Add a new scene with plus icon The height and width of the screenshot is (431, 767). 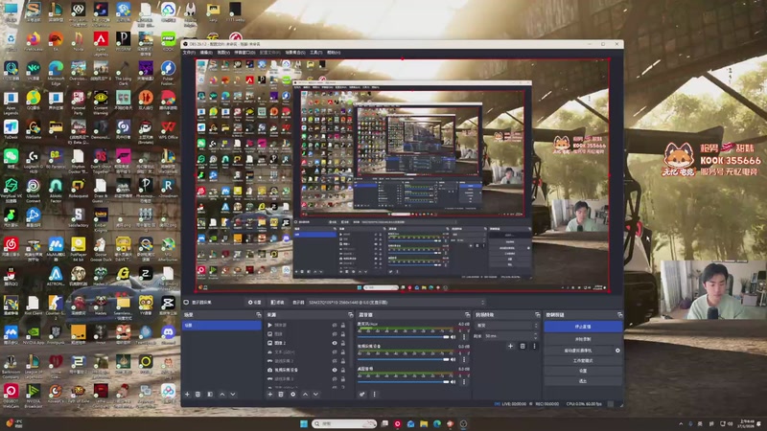[187, 394]
